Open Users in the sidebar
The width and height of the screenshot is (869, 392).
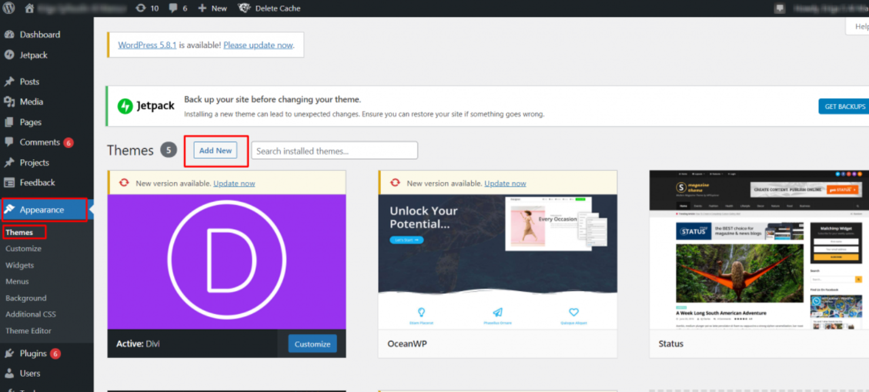click(x=30, y=373)
